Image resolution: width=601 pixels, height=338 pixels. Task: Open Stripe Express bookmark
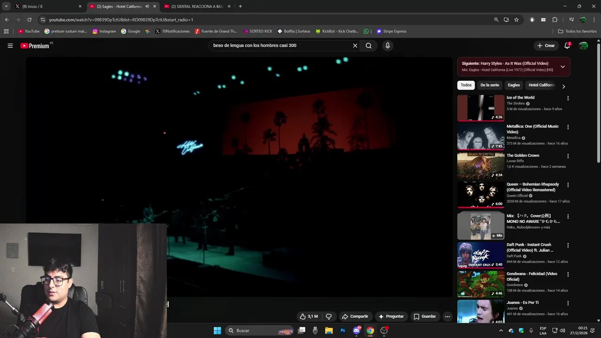coord(392,31)
